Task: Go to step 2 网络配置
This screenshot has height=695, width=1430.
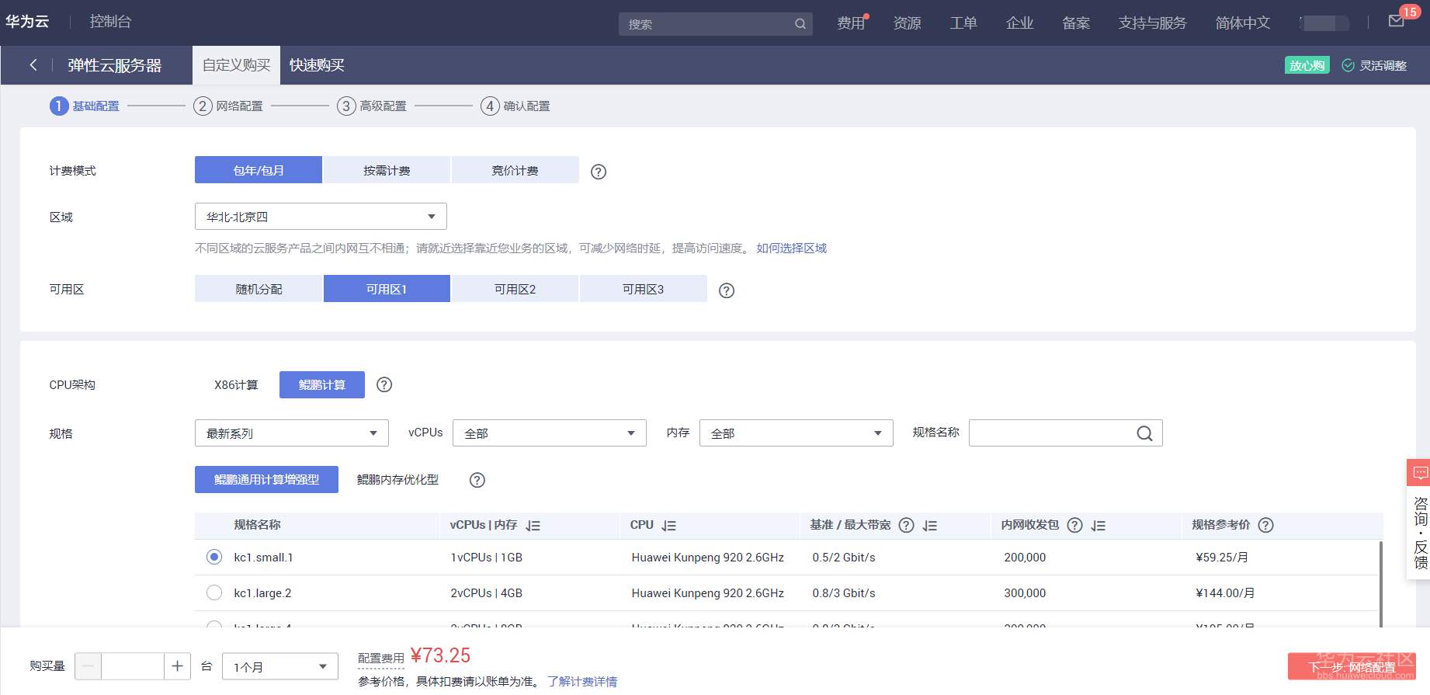Action: 228,106
